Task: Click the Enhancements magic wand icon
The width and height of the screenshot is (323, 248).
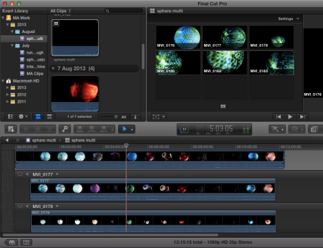Action: coord(275,130)
